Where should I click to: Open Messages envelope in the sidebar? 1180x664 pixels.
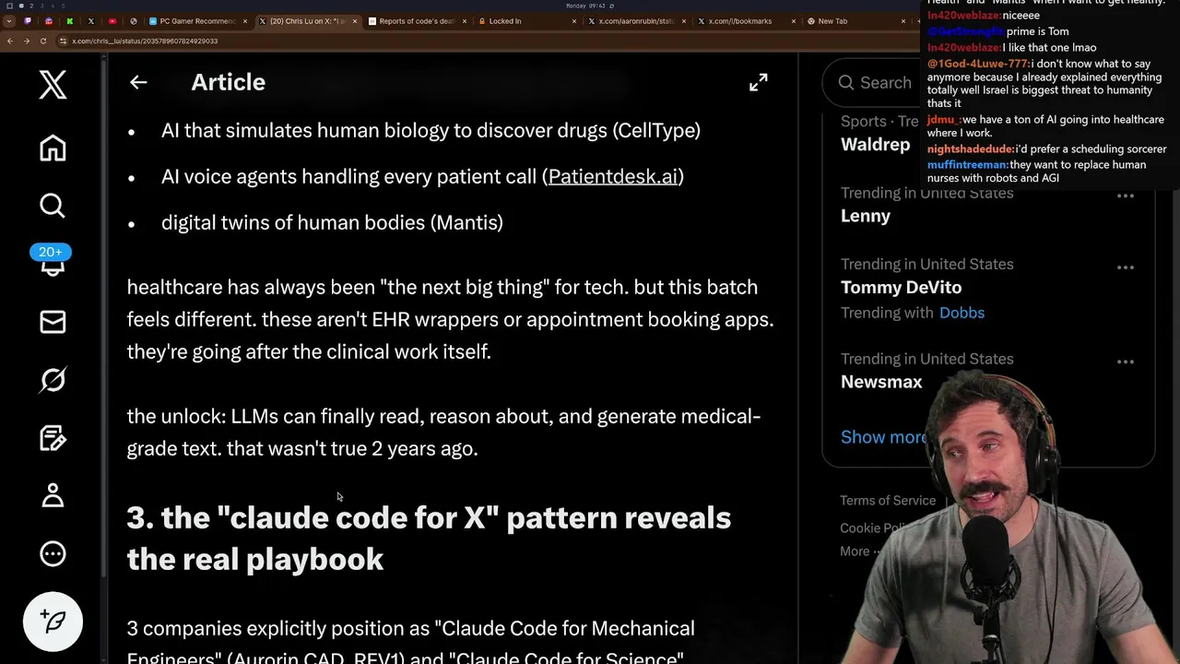[53, 321]
